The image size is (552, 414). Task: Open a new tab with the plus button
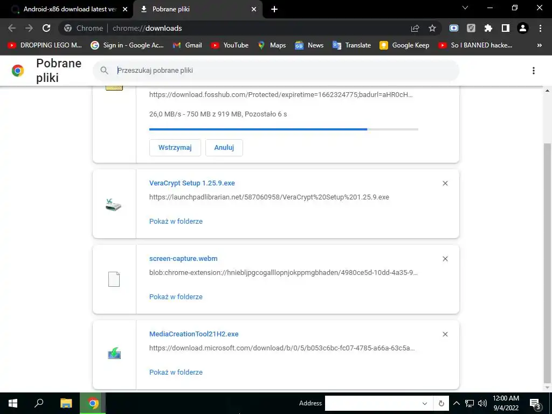(274, 9)
